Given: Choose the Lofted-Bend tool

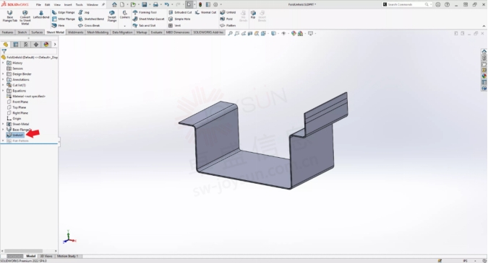Looking at the screenshot, I should pyautogui.click(x=41, y=14).
